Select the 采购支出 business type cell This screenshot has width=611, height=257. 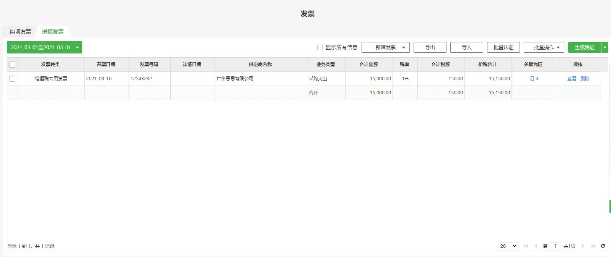coord(326,79)
